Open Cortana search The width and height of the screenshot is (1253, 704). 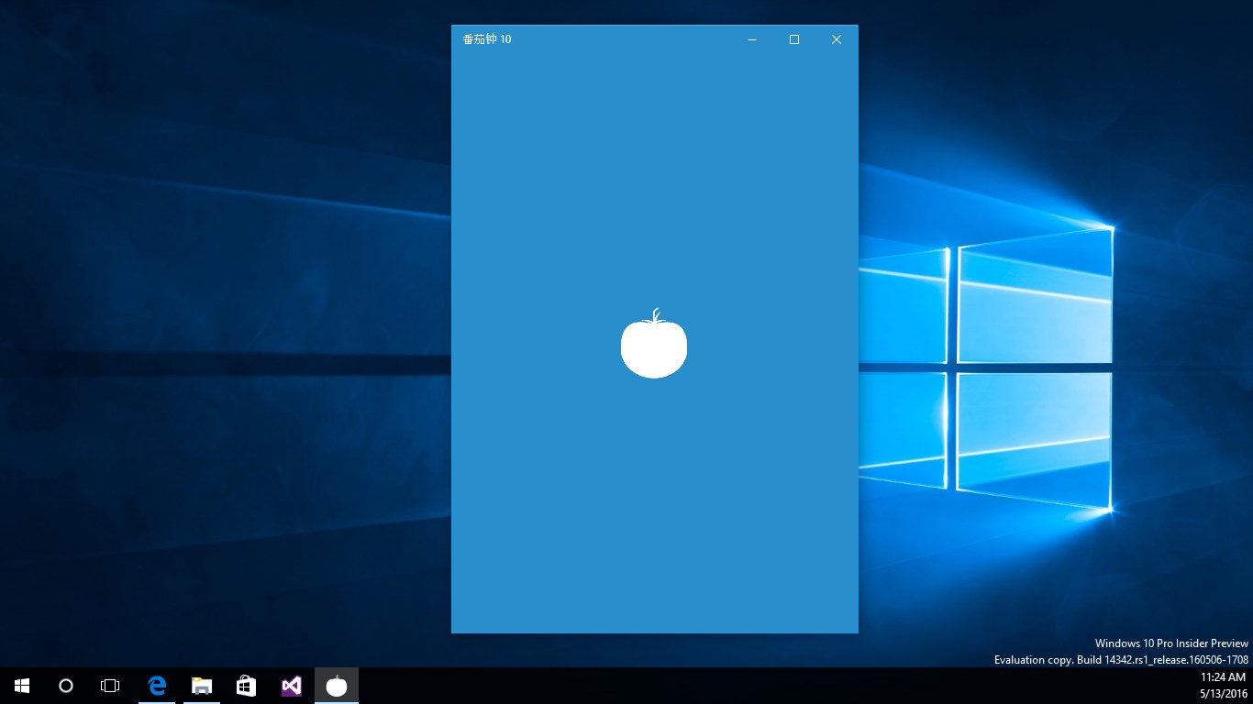(65, 685)
